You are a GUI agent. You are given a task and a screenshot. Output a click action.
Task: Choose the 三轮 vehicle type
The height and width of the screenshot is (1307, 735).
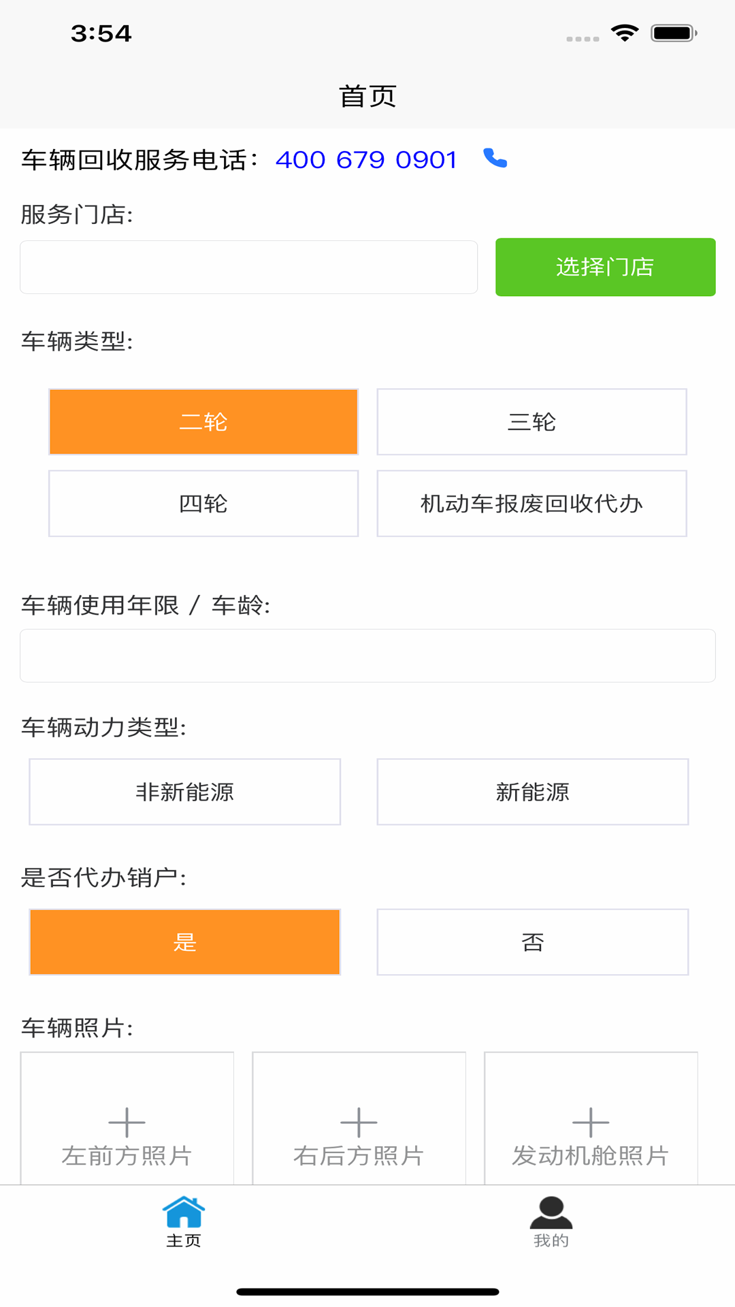click(x=532, y=422)
